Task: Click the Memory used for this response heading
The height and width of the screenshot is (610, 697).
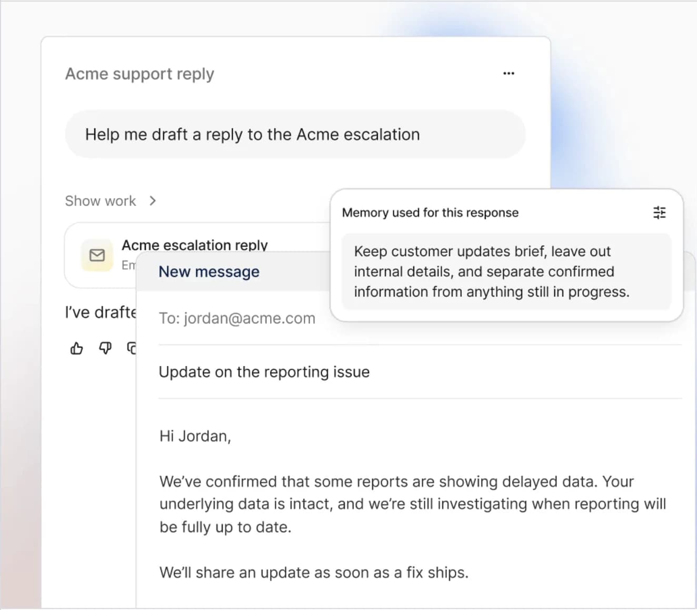Action: (x=430, y=212)
